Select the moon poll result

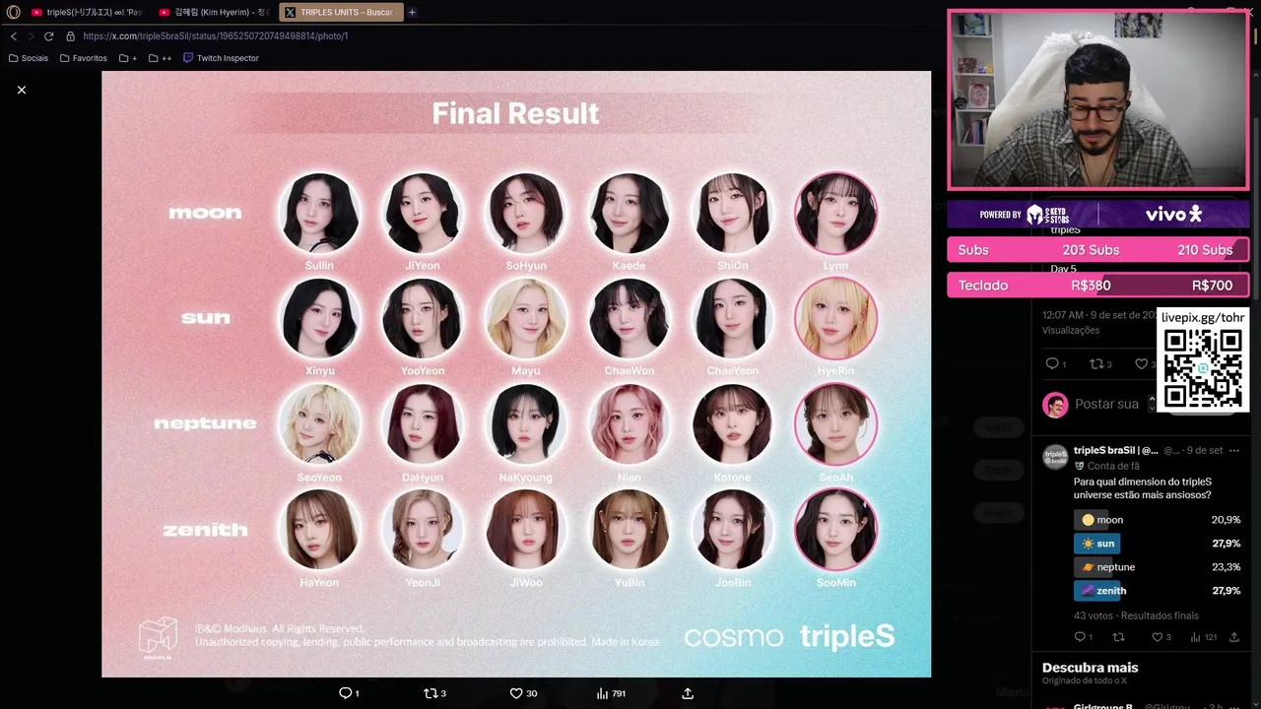point(1157,520)
